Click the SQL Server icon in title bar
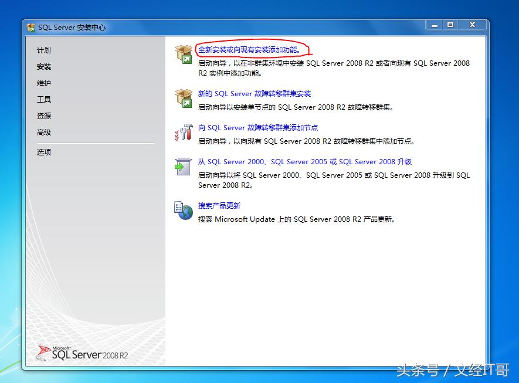Image resolution: width=519 pixels, height=383 pixels. [x=29, y=26]
